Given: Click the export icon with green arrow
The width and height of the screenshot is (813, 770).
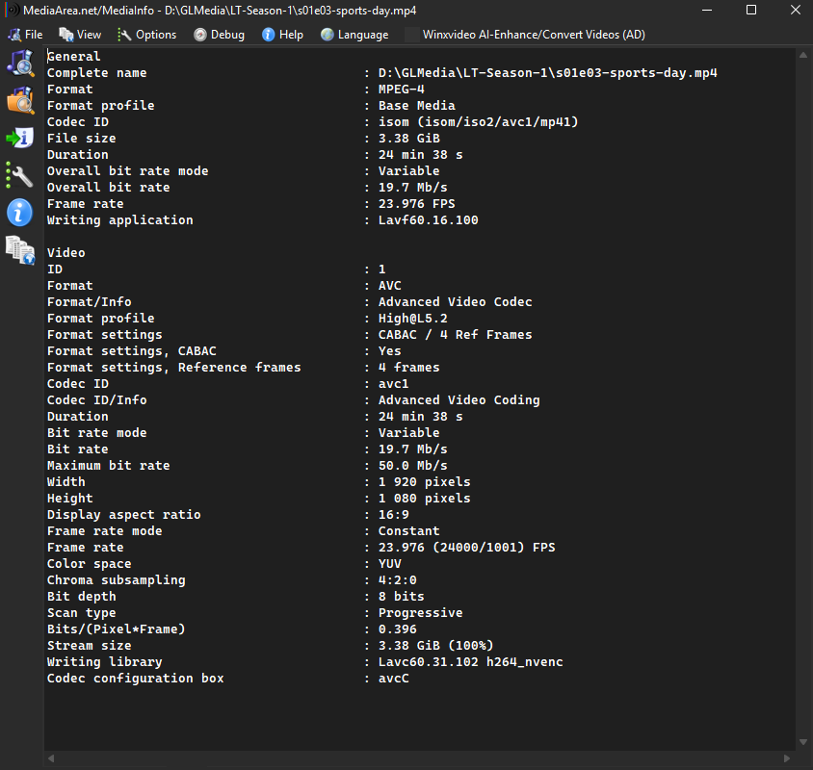Looking at the screenshot, I should [x=20, y=138].
